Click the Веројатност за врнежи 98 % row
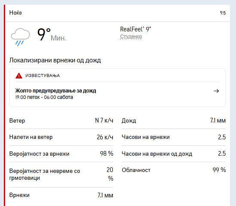 click(61, 154)
